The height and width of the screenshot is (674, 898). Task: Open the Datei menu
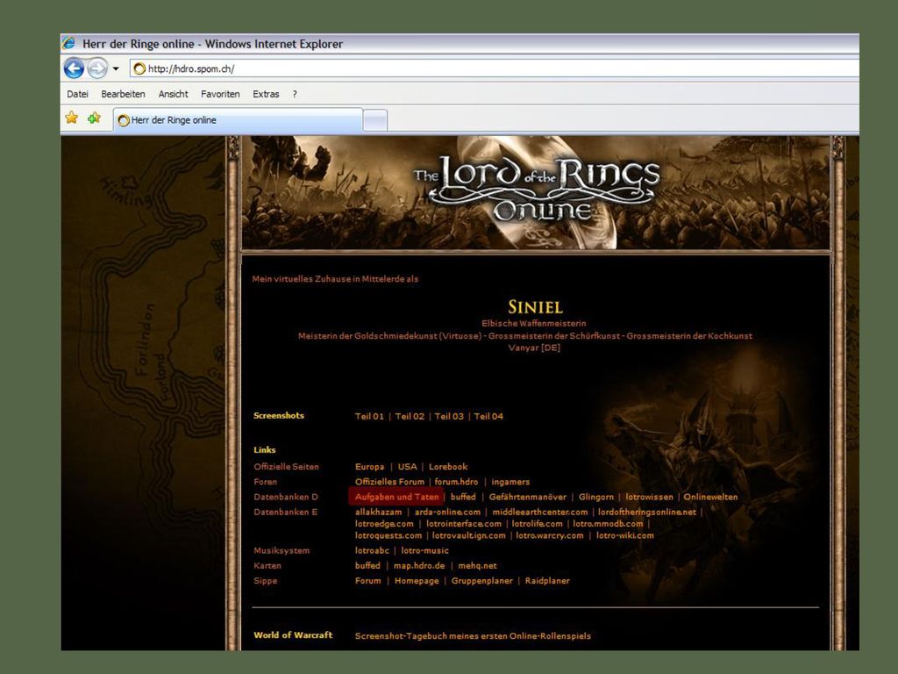pos(77,94)
